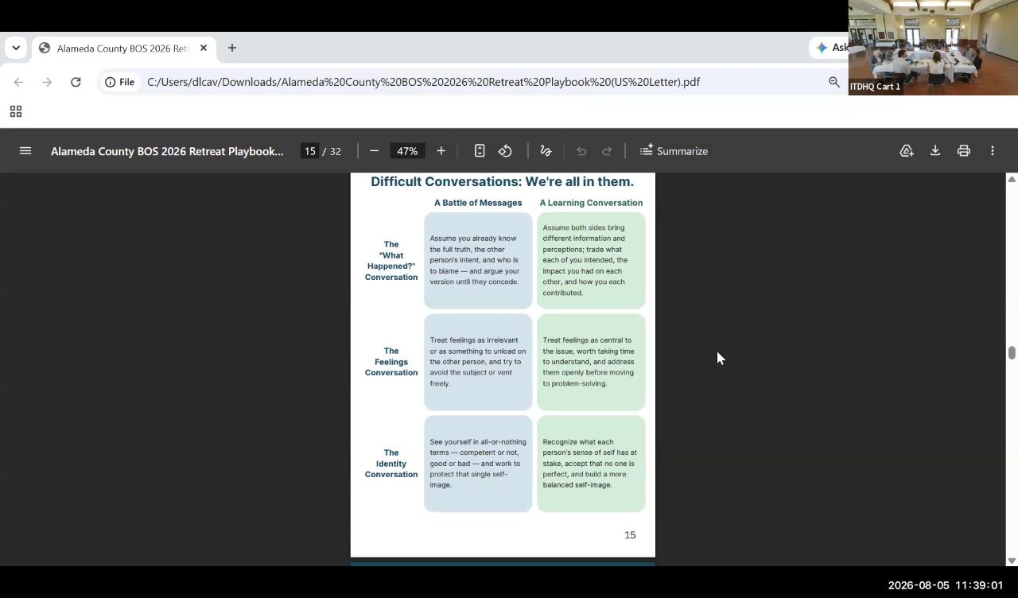Screen dimensions: 1018x598
Task: Click the Ask Gemini button
Action: click(x=830, y=48)
